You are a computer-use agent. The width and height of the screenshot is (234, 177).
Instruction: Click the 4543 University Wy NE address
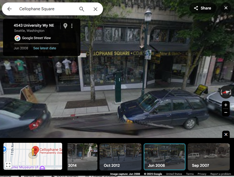pos(34,25)
